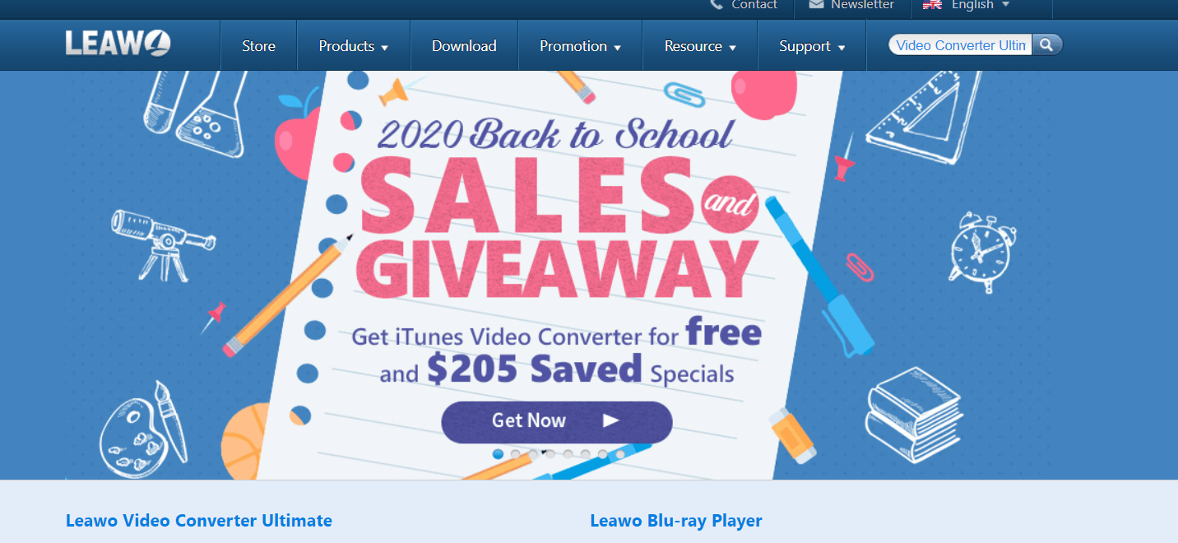Click the play arrow on Get Now

[610, 420]
